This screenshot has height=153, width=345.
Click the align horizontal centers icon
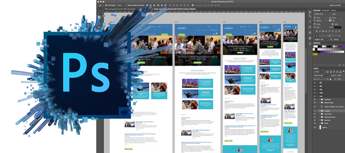tap(162, 5)
